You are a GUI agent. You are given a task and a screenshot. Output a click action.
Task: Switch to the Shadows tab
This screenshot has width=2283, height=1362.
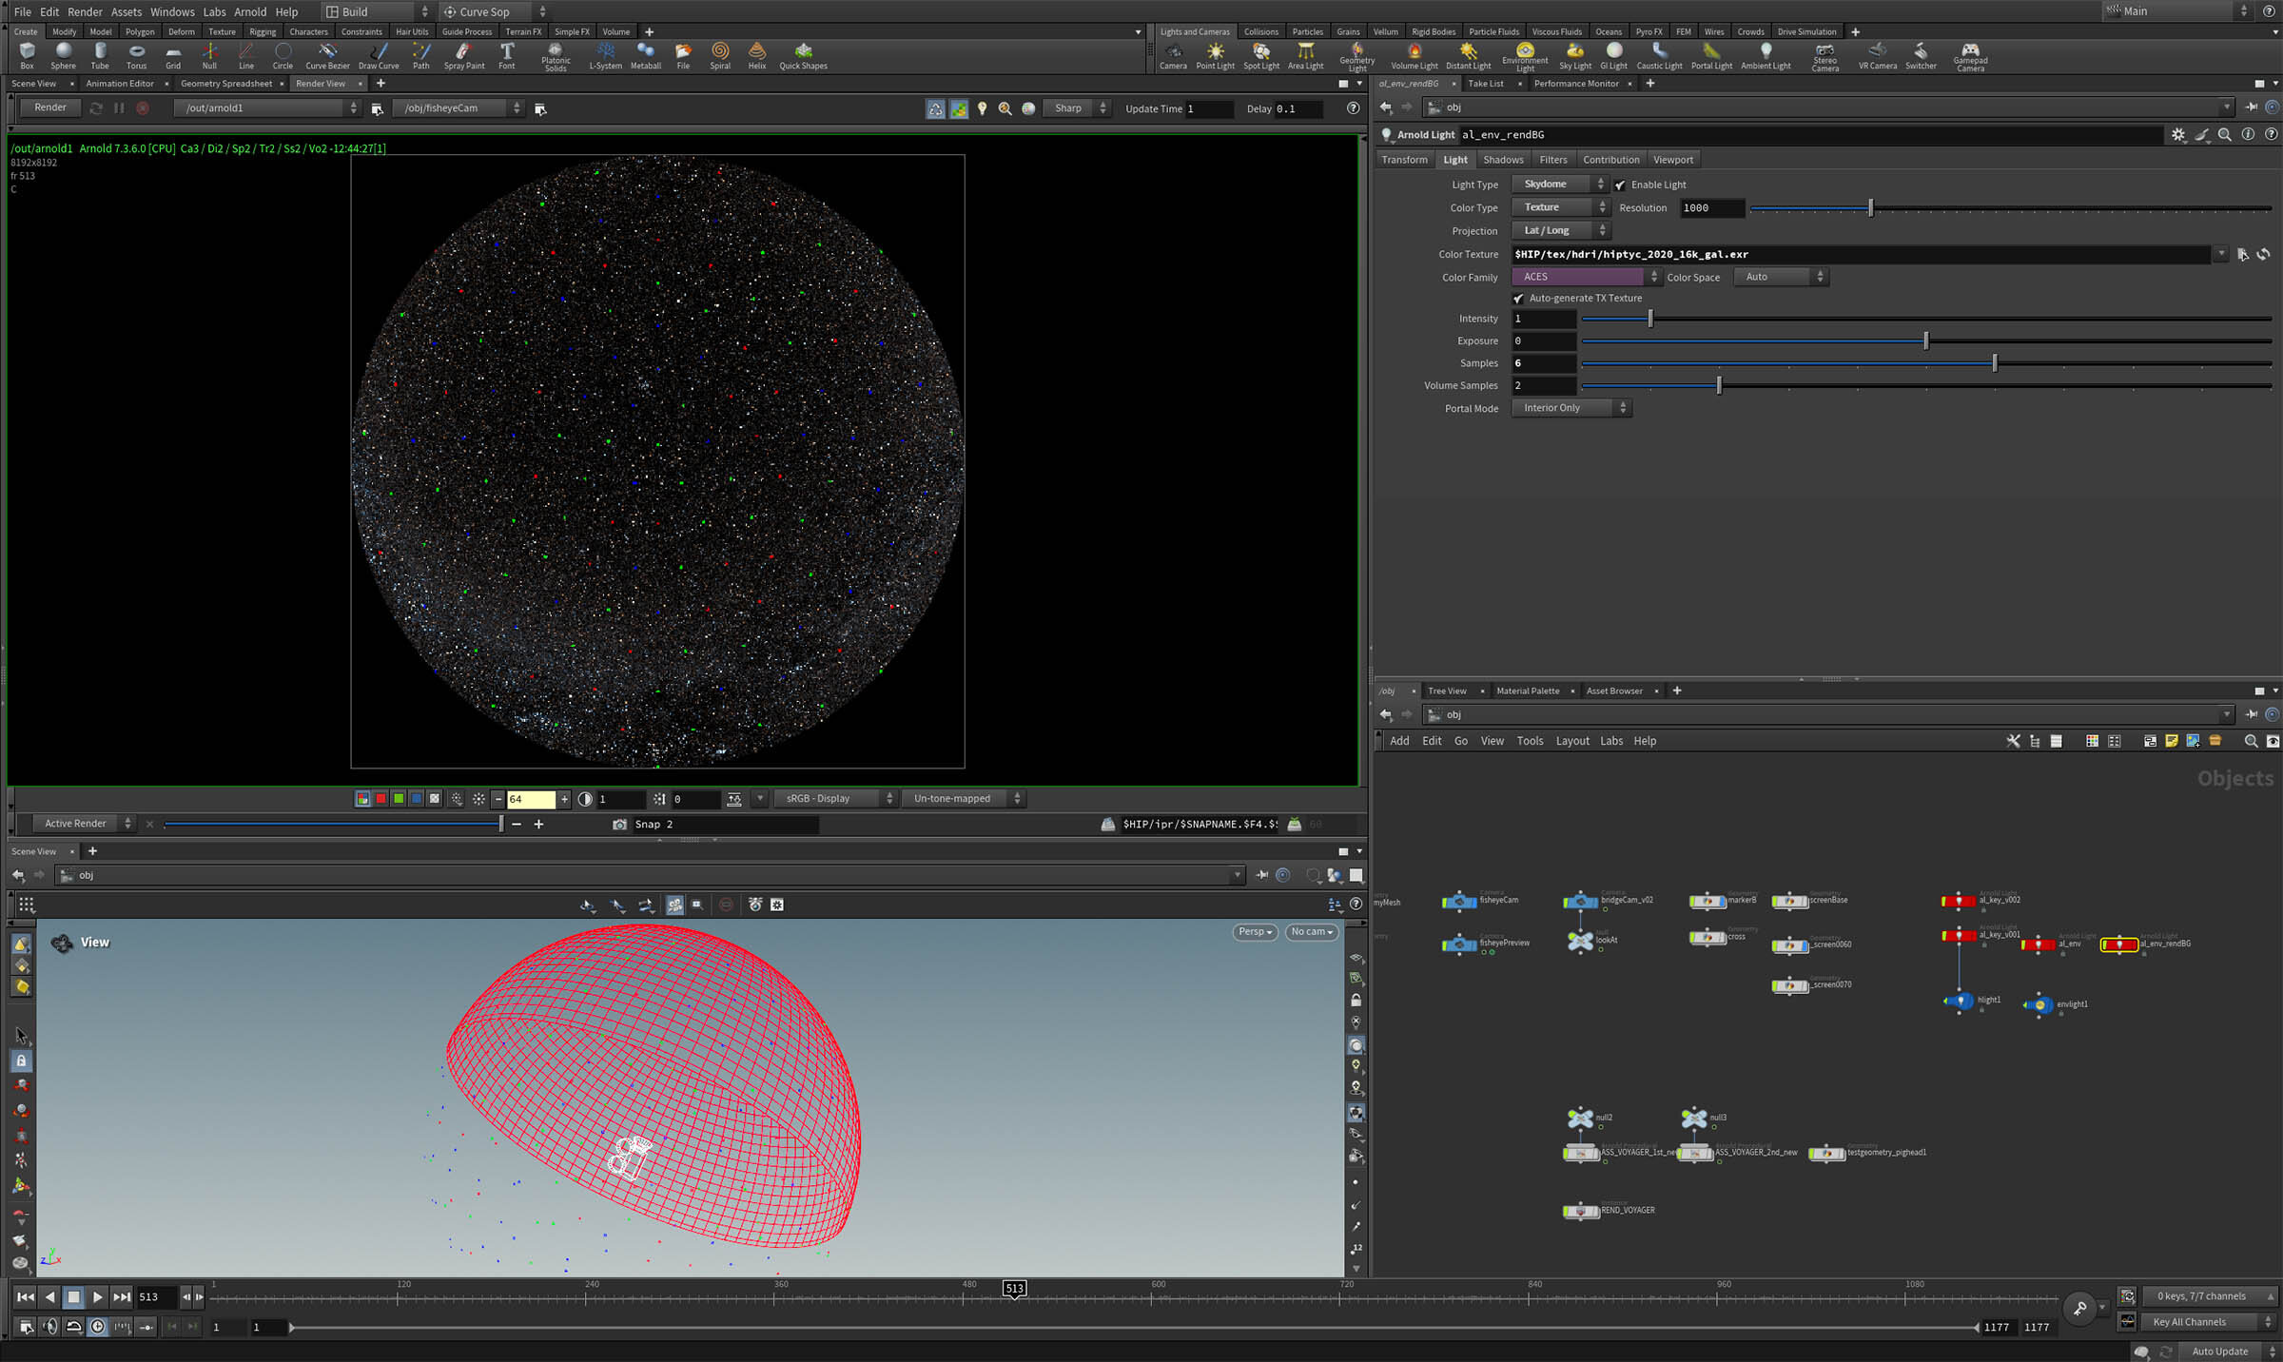(x=1502, y=160)
